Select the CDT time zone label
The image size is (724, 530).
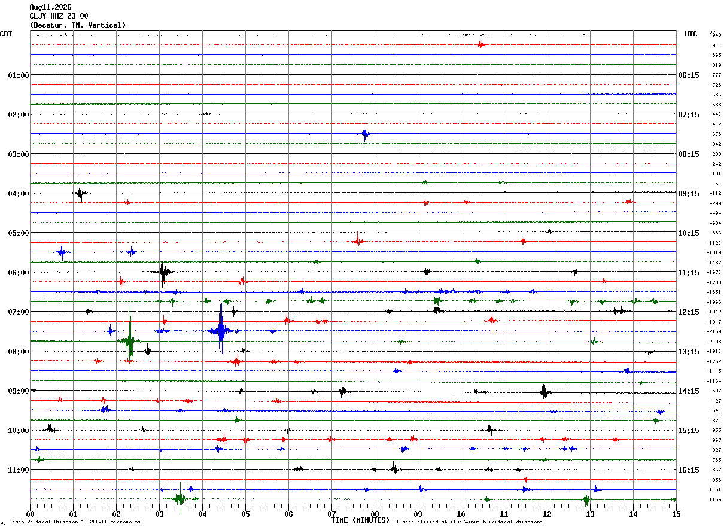pyautogui.click(x=7, y=34)
